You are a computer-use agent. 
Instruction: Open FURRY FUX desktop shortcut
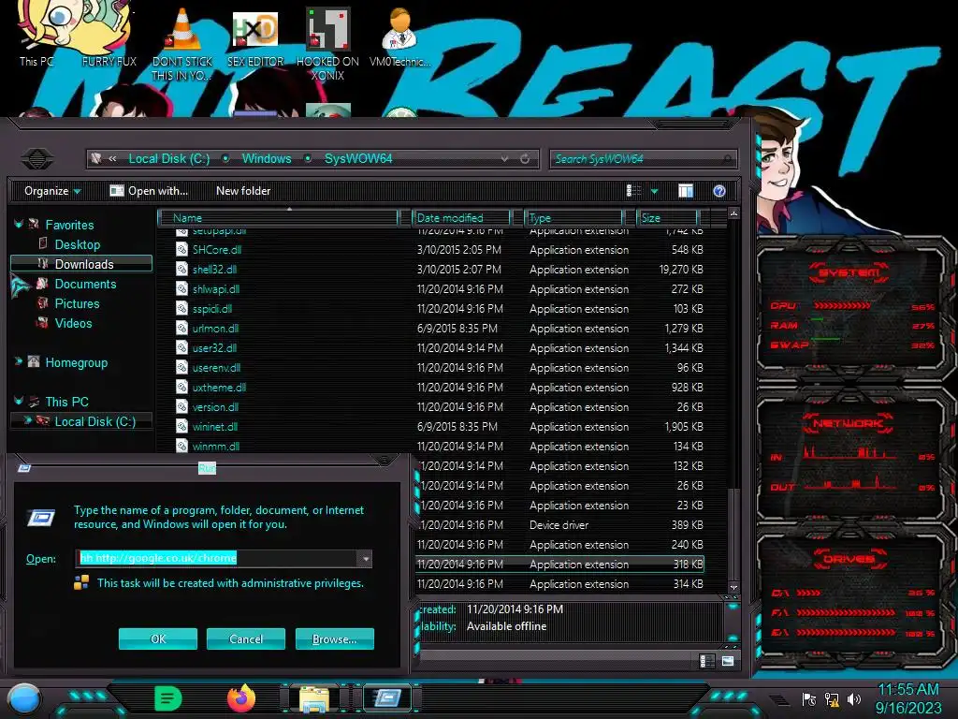pyautogui.click(x=109, y=34)
